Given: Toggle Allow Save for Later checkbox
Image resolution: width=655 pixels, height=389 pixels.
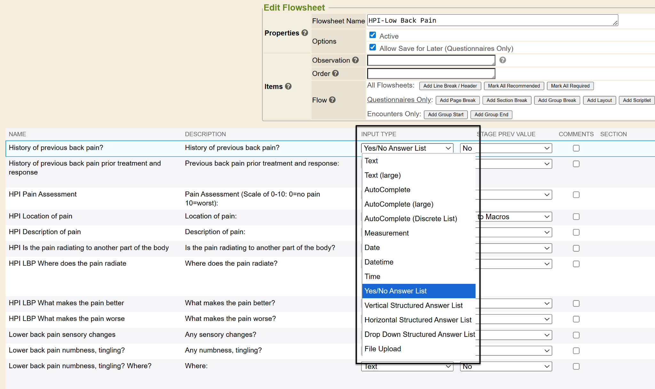Looking at the screenshot, I should [373, 48].
